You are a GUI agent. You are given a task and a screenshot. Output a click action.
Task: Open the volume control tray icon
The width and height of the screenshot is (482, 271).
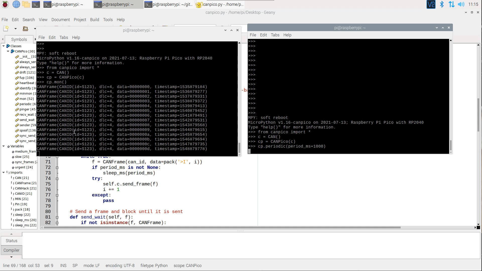point(461,4)
